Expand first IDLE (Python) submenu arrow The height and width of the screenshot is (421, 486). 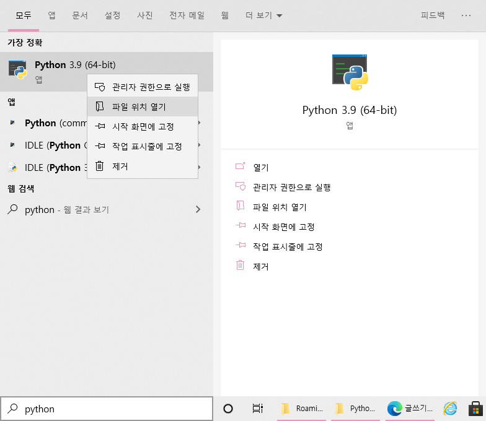tap(200, 145)
